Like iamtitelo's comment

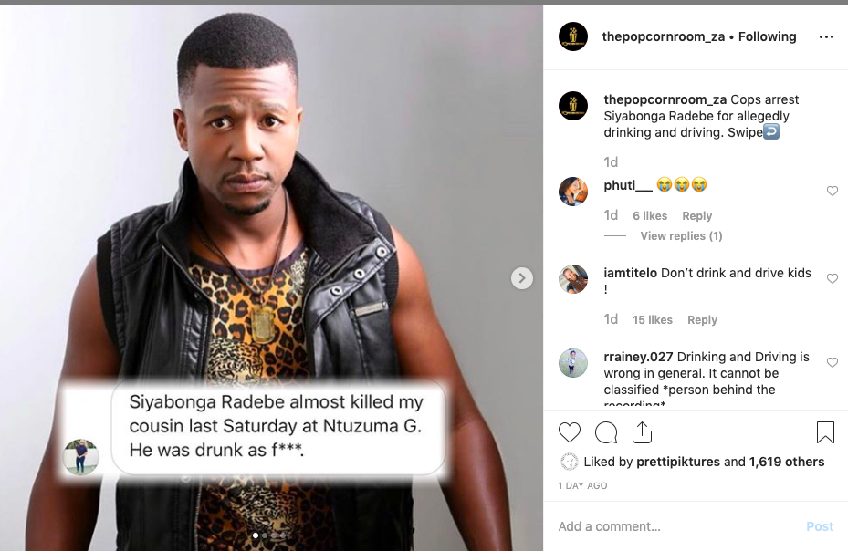(832, 279)
